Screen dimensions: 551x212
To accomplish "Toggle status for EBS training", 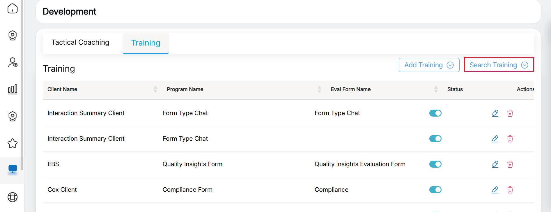I will pos(435,164).
